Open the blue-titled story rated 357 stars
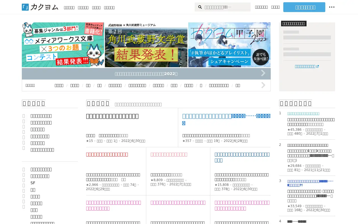Screen dimensions: 358x224 (226, 119)
